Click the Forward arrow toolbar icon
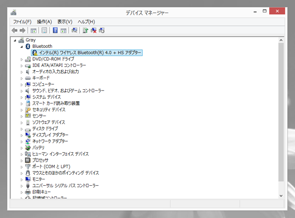Screen dimensions: 295x218 click(x=23, y=30)
